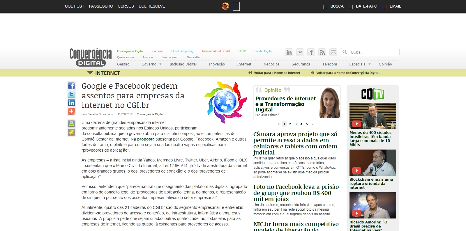Click next page arrow in opinion pager
This screenshot has width=466, height=231.
click(x=313, y=124)
